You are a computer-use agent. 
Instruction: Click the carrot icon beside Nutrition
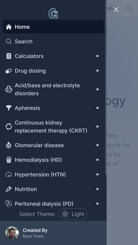(8, 189)
